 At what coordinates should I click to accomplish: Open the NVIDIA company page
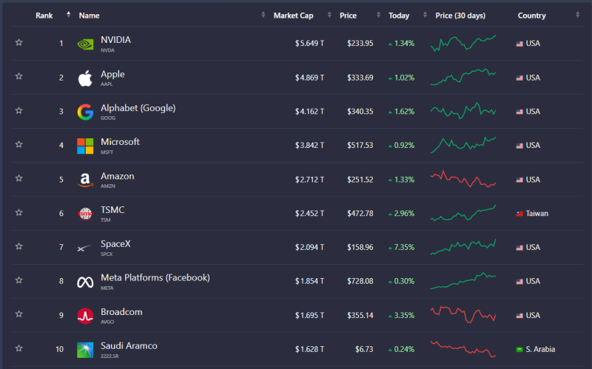(x=115, y=40)
